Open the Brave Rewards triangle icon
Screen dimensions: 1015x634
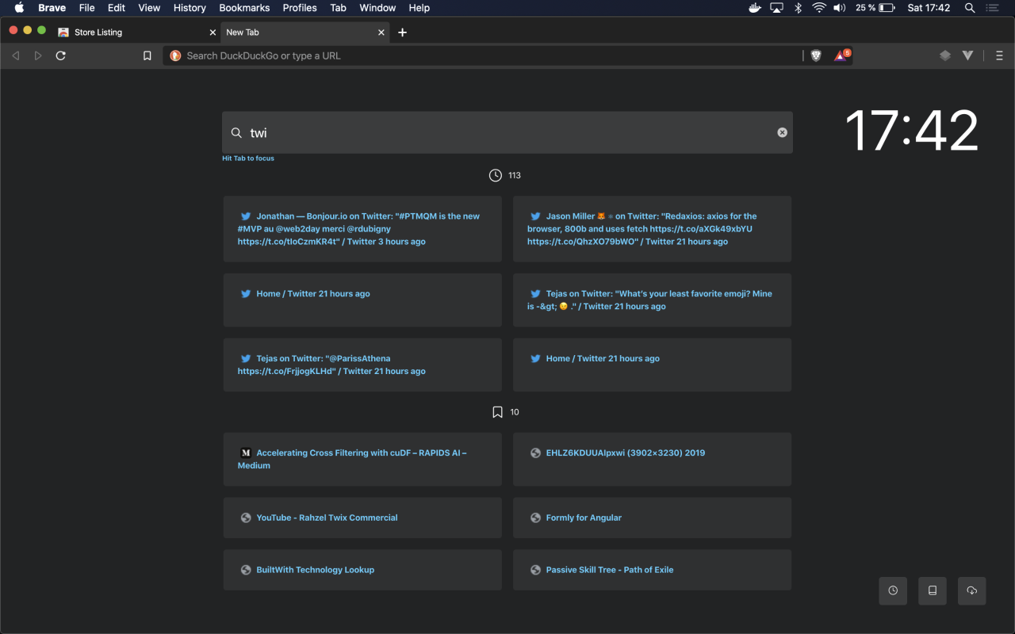(x=841, y=55)
